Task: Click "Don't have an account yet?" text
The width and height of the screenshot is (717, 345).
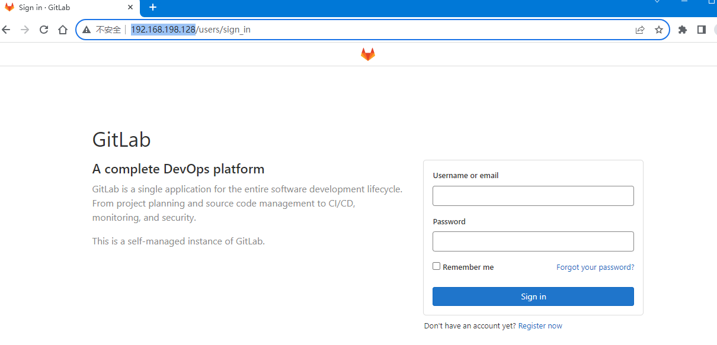Action: coord(470,326)
